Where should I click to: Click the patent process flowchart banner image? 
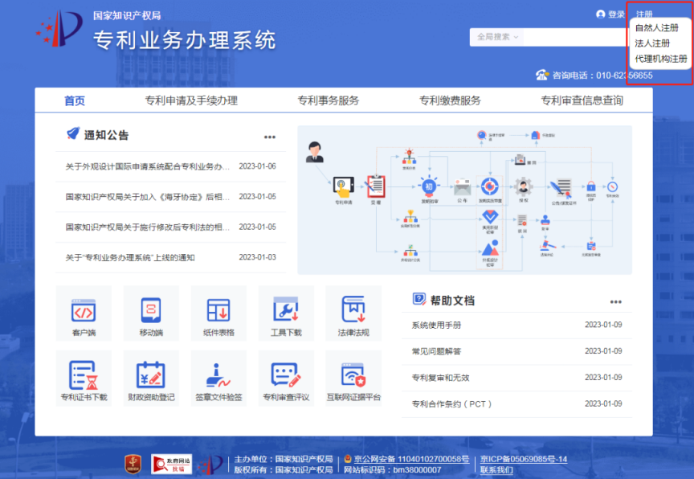(x=465, y=200)
